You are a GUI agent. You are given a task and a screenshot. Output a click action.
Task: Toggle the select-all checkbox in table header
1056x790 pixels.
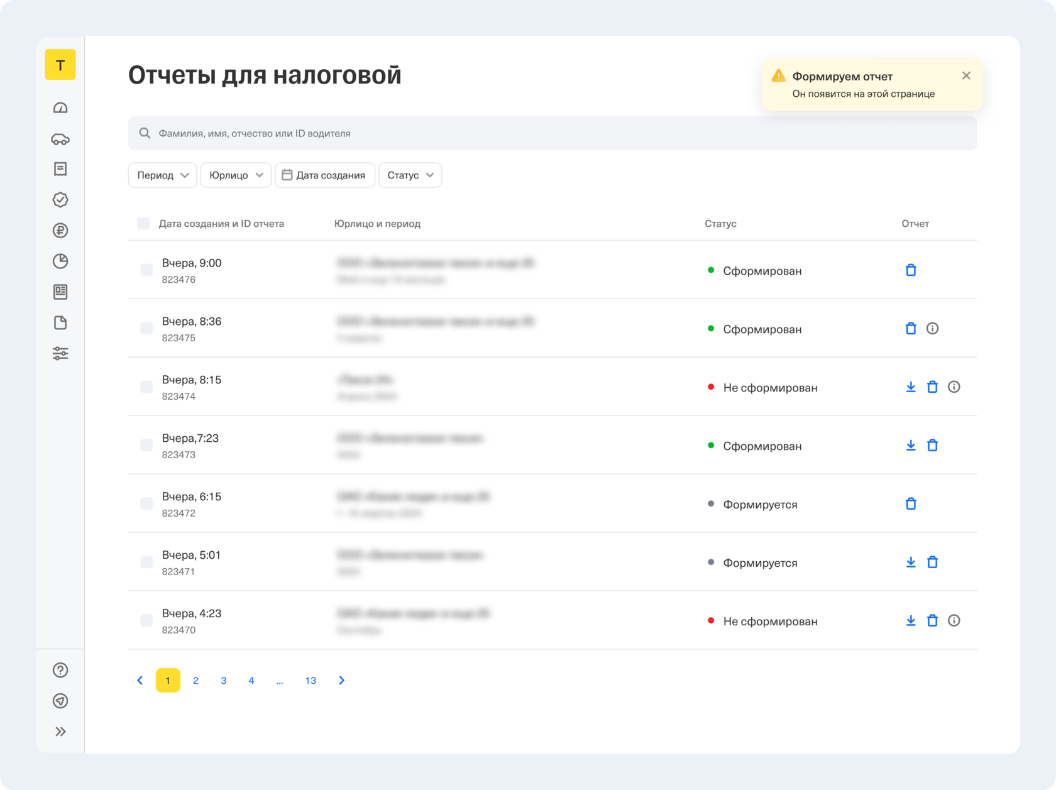tap(143, 224)
